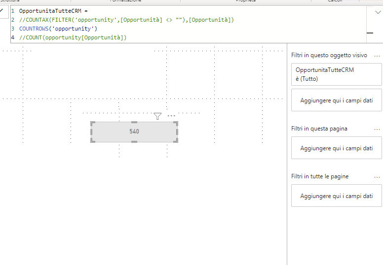Place cursor in the commented COUNTAX line
383x265 pixels.
(x=126, y=20)
